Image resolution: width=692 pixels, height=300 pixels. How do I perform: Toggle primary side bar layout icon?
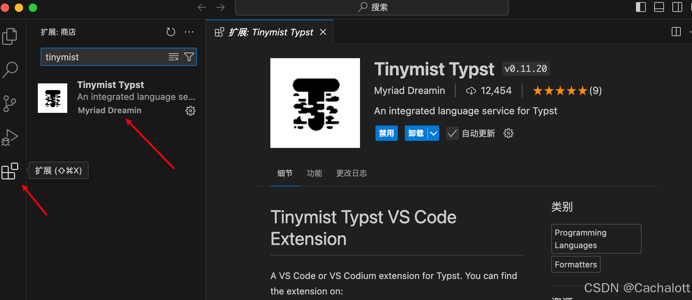pyautogui.click(x=641, y=7)
